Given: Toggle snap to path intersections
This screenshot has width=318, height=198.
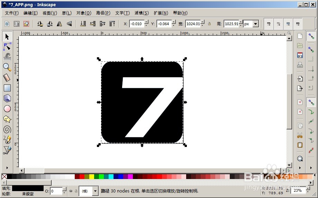Looking at the screenshot, I should [x=311, y=121].
